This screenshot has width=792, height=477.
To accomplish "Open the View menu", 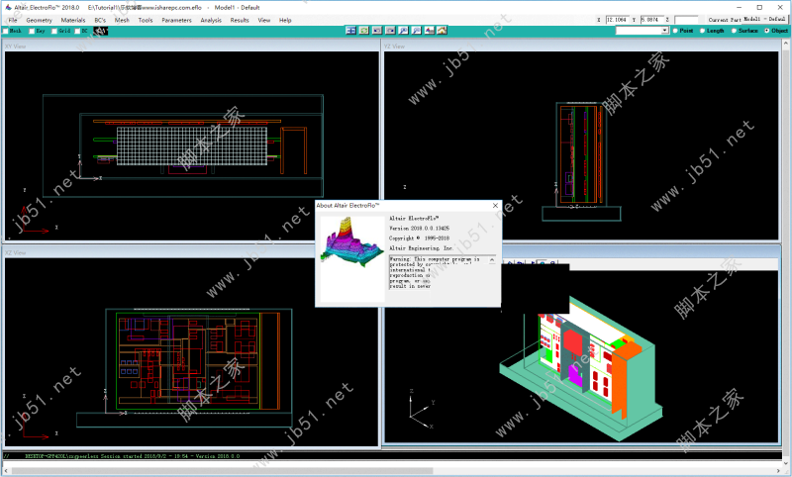I will click(264, 20).
